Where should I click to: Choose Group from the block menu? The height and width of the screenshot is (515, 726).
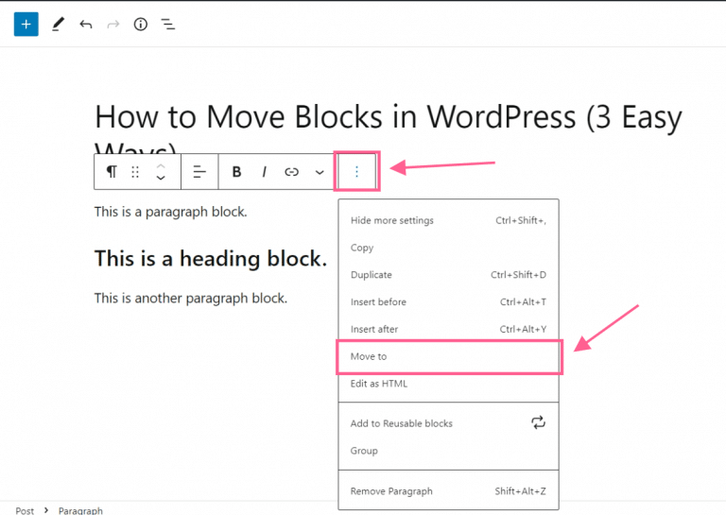(448, 451)
